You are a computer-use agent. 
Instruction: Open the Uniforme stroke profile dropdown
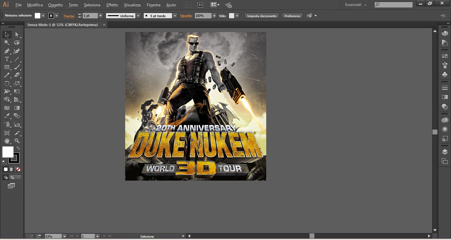coord(138,16)
